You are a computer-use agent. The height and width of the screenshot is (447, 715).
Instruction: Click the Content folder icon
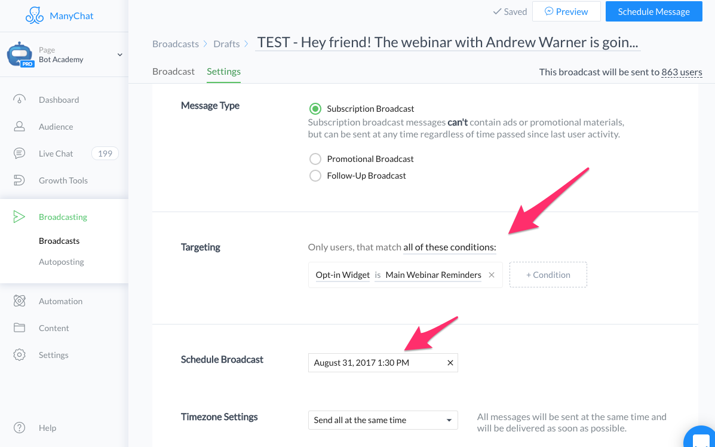20,328
